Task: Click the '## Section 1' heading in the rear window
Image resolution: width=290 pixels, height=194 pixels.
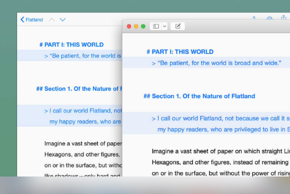Action: 79,89
